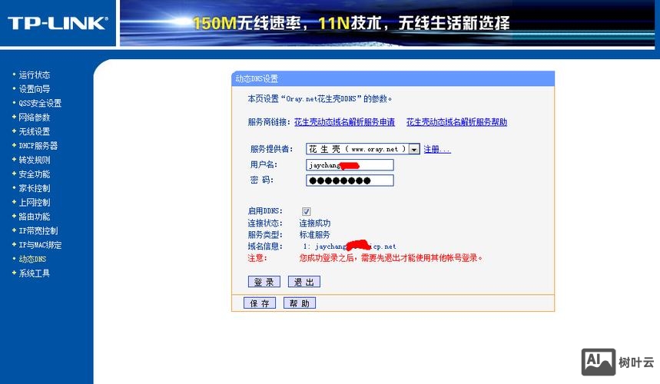660x384 pixels.
Task: Focus the 密码 input field
Action: click(x=350, y=180)
